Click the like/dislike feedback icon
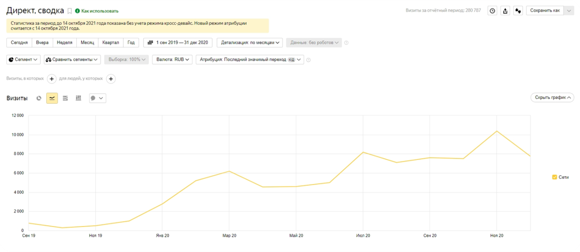The height and width of the screenshot is (252, 580). tap(518, 11)
